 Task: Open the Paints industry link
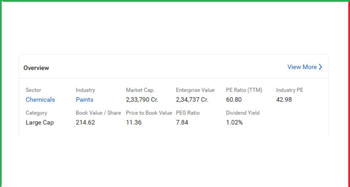coord(84,100)
